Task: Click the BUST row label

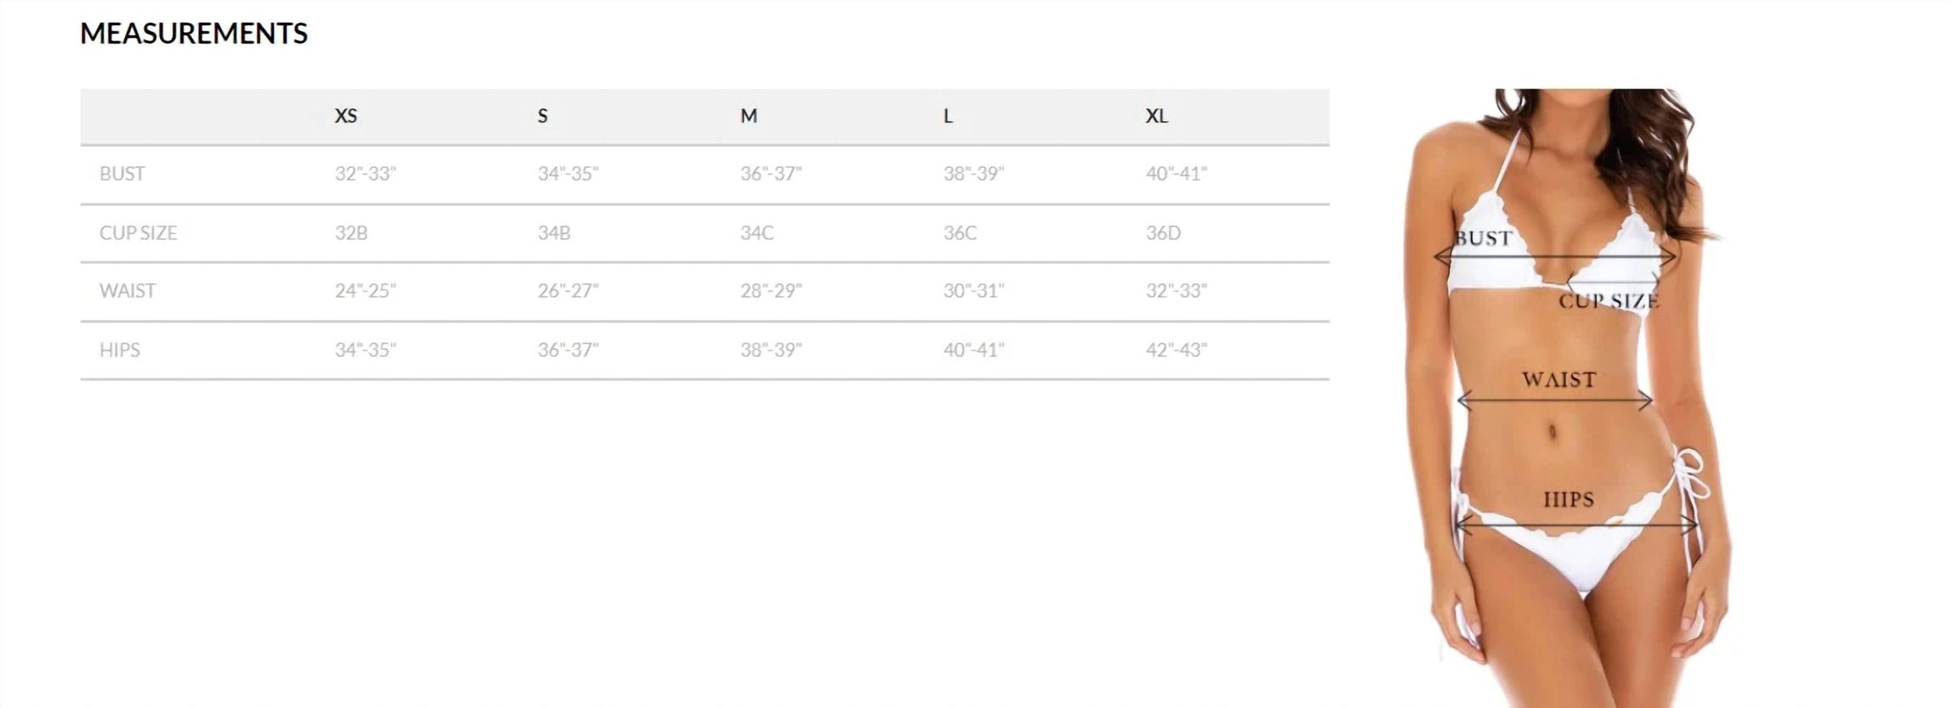Action: tap(122, 174)
